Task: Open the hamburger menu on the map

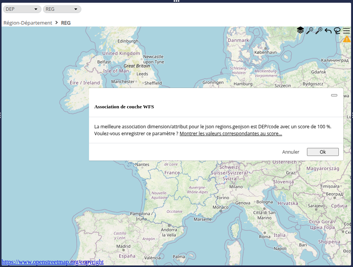Action: pos(346,31)
